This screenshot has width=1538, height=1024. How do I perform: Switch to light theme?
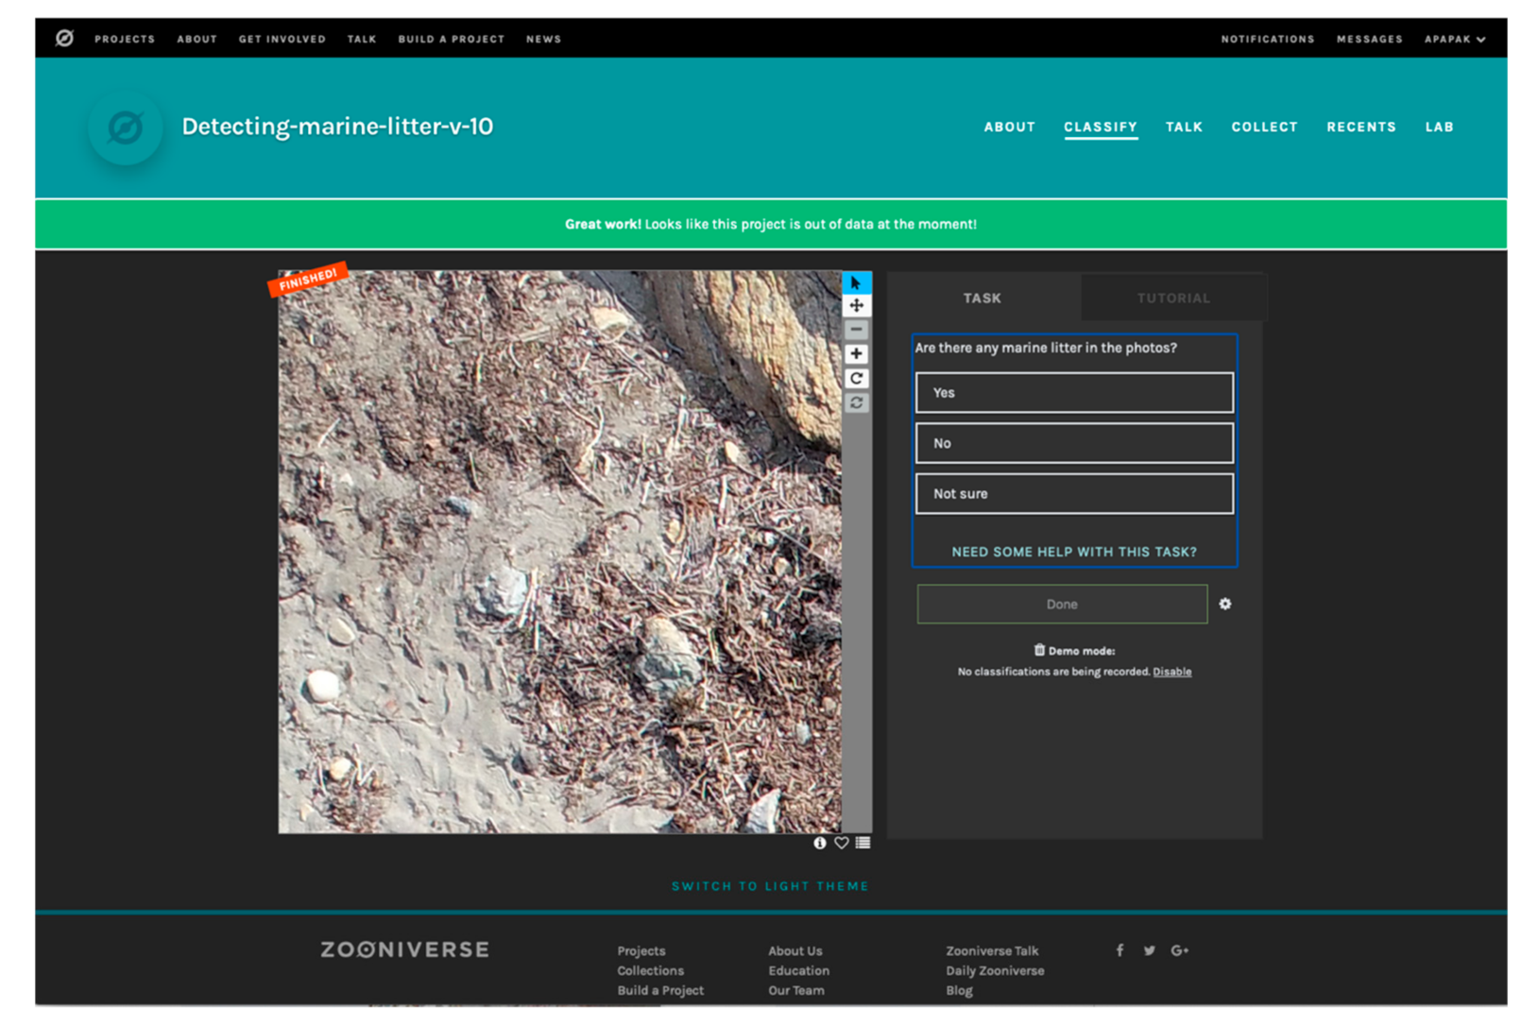click(770, 886)
